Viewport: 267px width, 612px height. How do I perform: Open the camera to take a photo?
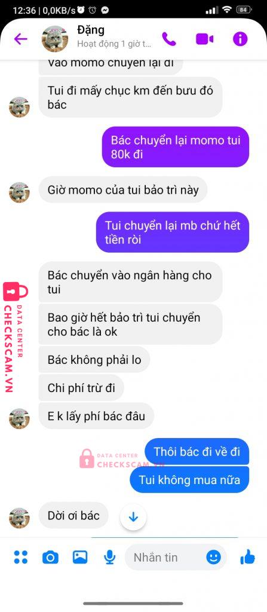tap(50, 558)
